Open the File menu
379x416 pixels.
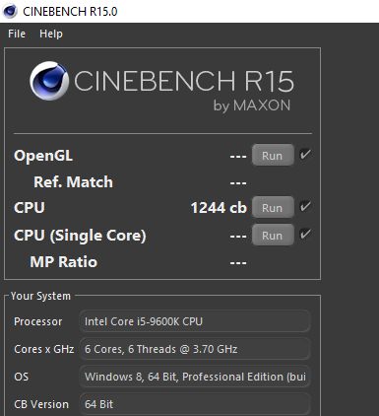tap(17, 34)
